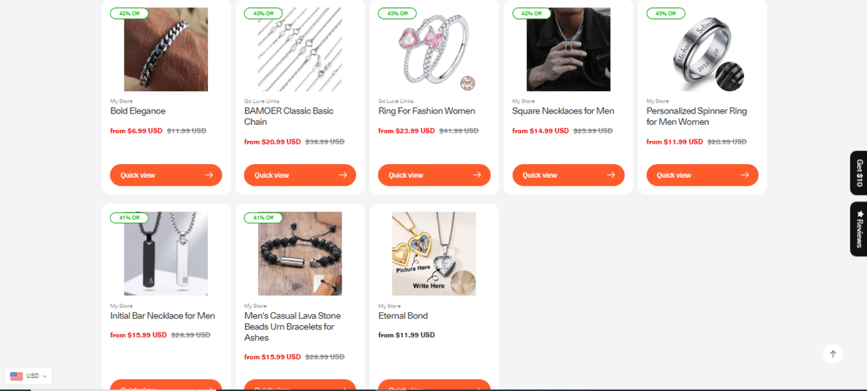This screenshot has width=867, height=391.
Task: Open the Get $10 side tab
Action: coord(858,173)
